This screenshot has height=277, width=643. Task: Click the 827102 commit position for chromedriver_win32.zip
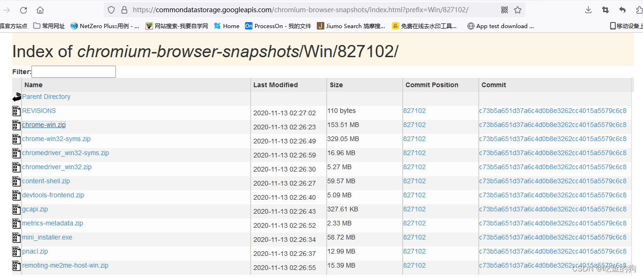point(414,167)
